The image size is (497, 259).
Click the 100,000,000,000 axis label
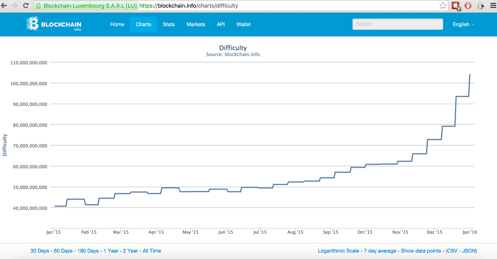29,83
